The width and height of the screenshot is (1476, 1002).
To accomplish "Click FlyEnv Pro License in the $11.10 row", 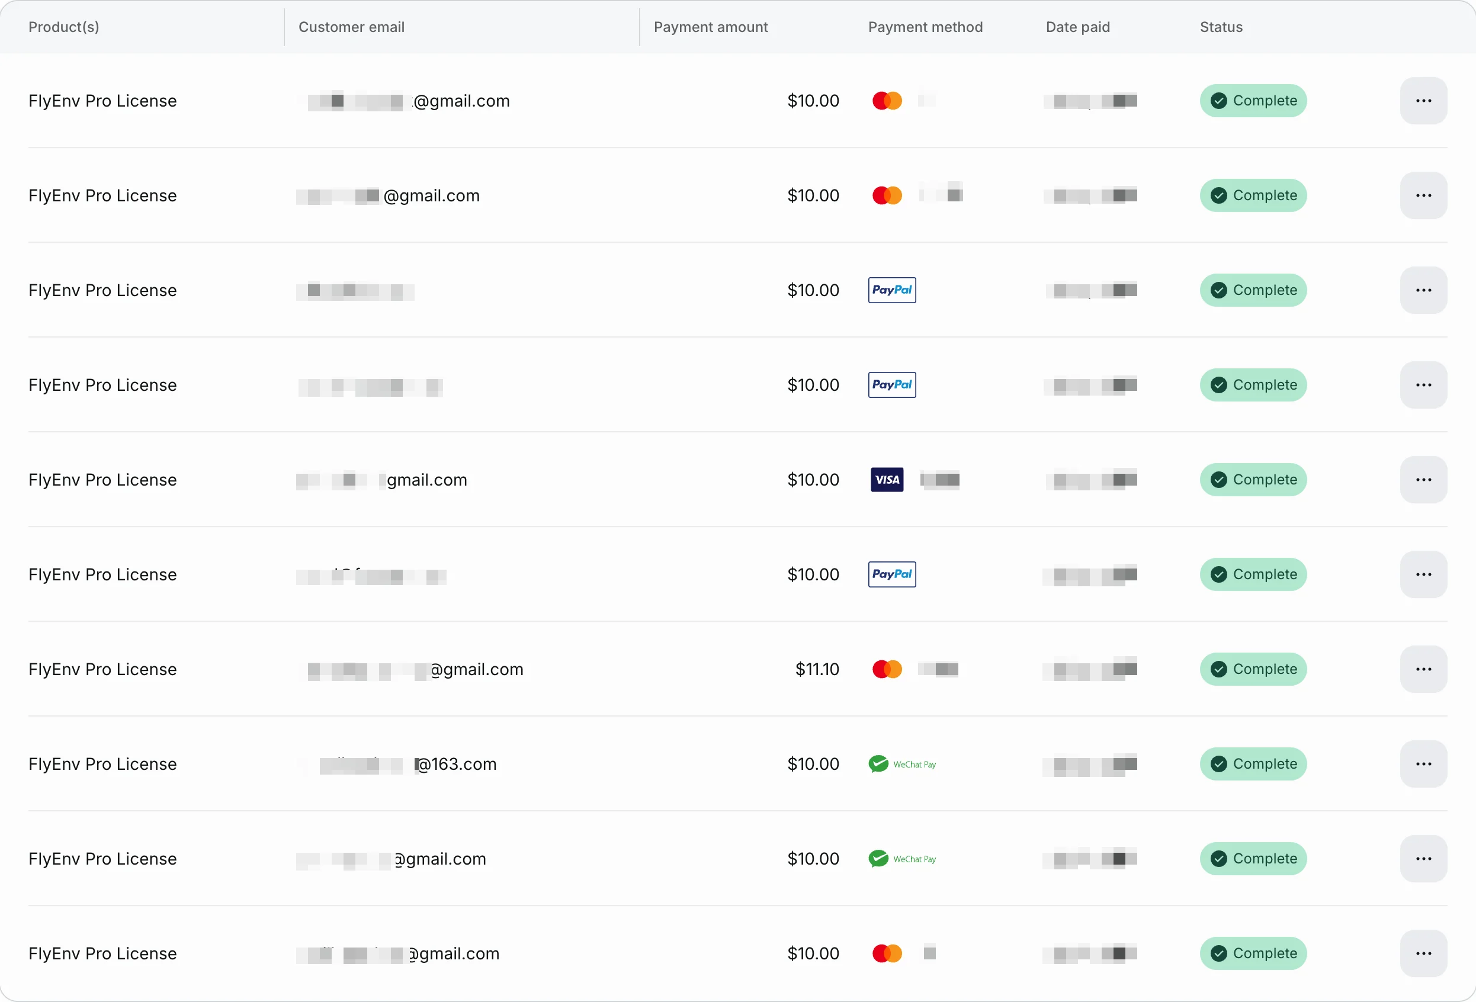I will point(102,669).
